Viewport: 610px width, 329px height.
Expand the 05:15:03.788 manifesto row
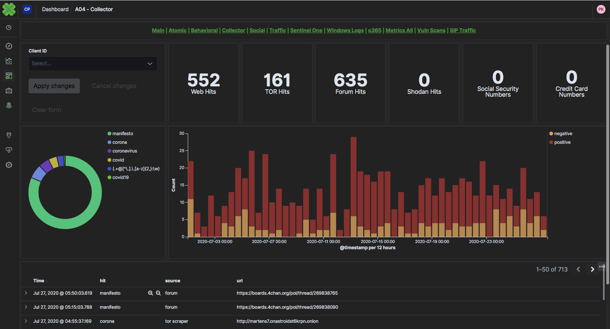[26, 307]
